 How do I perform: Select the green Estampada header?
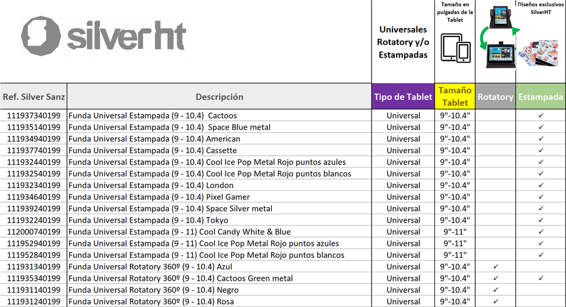(x=541, y=96)
